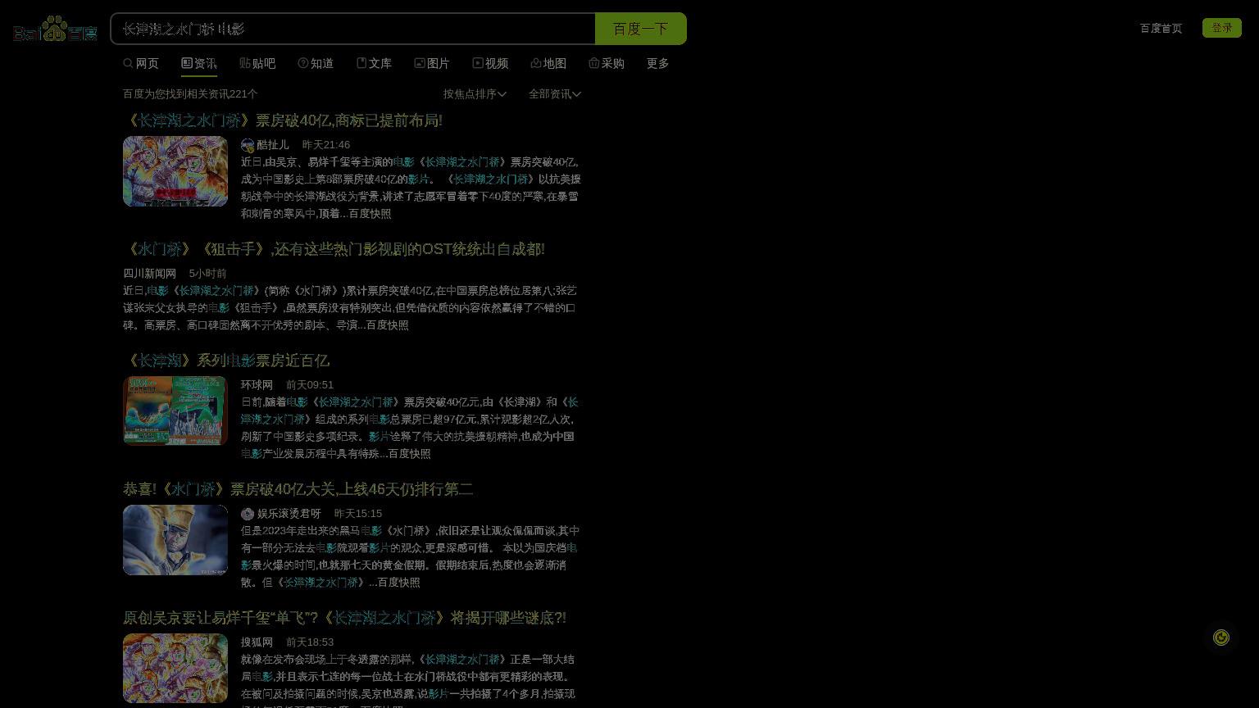Open 百度快照 of 环球网 article
Image resolution: width=1259 pixels, height=708 pixels.
point(409,454)
